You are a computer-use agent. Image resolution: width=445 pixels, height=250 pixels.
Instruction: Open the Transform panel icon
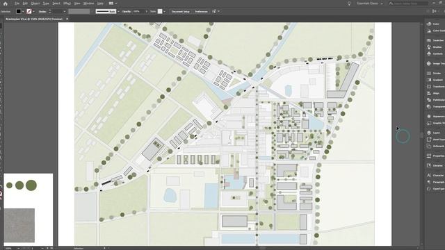429,86
